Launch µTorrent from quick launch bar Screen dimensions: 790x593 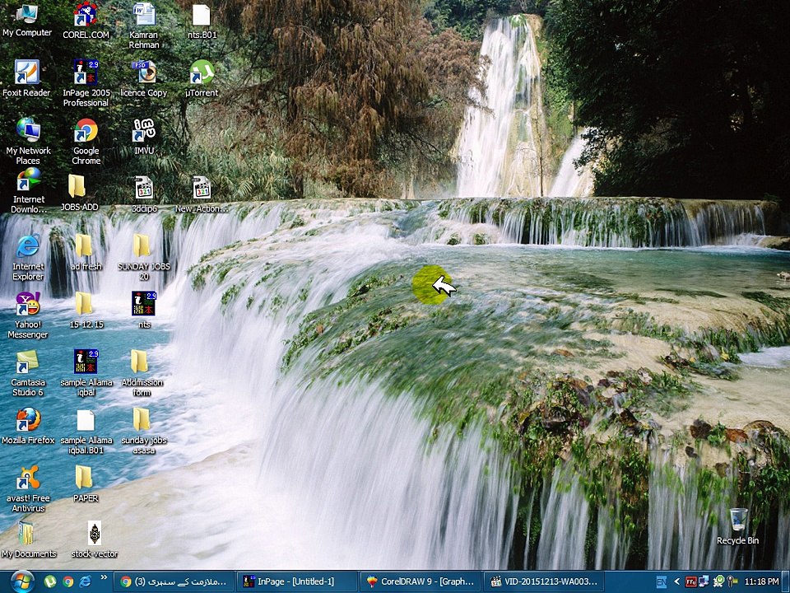click(x=50, y=581)
